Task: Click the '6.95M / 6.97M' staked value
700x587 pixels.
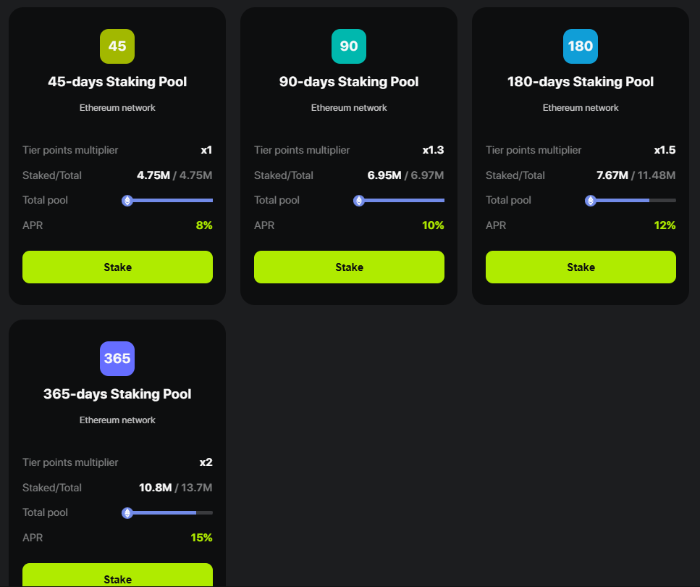Action: click(x=406, y=175)
